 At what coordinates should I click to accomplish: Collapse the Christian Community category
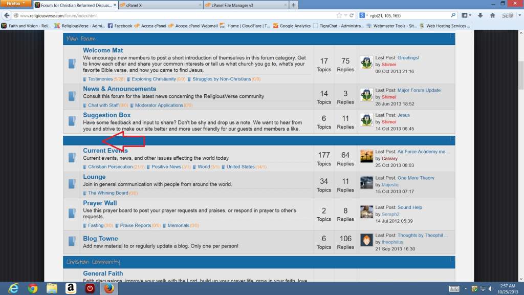click(452, 259)
